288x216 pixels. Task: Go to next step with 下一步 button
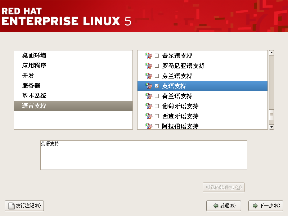[x=266, y=206]
